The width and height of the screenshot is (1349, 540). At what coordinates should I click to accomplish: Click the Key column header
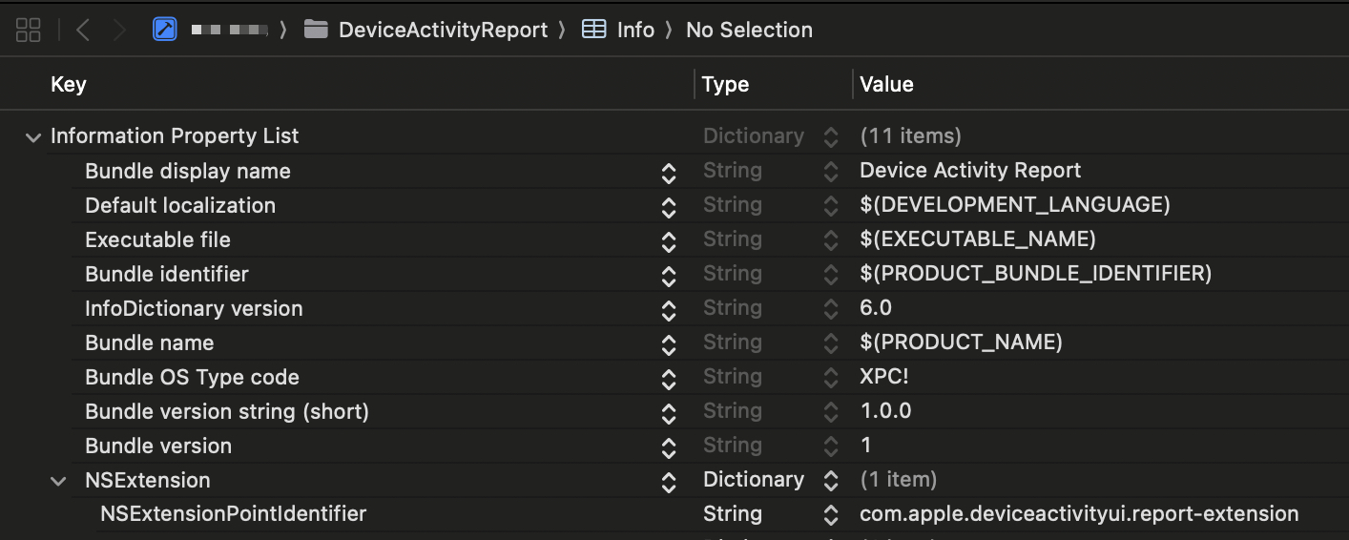69,84
